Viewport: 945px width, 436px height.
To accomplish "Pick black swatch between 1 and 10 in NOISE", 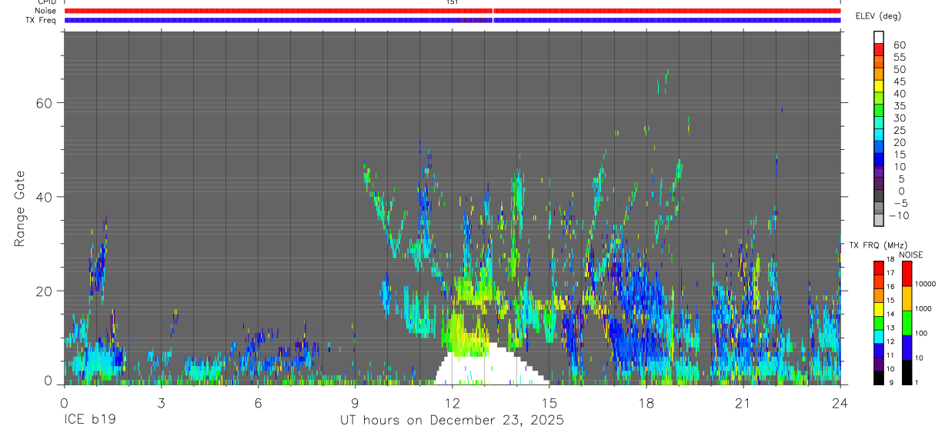I will [907, 371].
